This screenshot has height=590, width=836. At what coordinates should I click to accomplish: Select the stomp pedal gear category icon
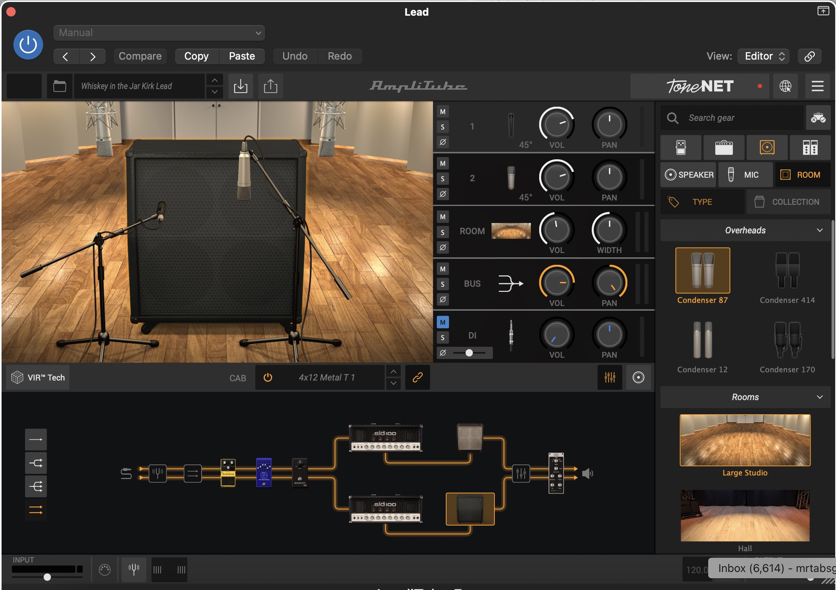(681, 147)
